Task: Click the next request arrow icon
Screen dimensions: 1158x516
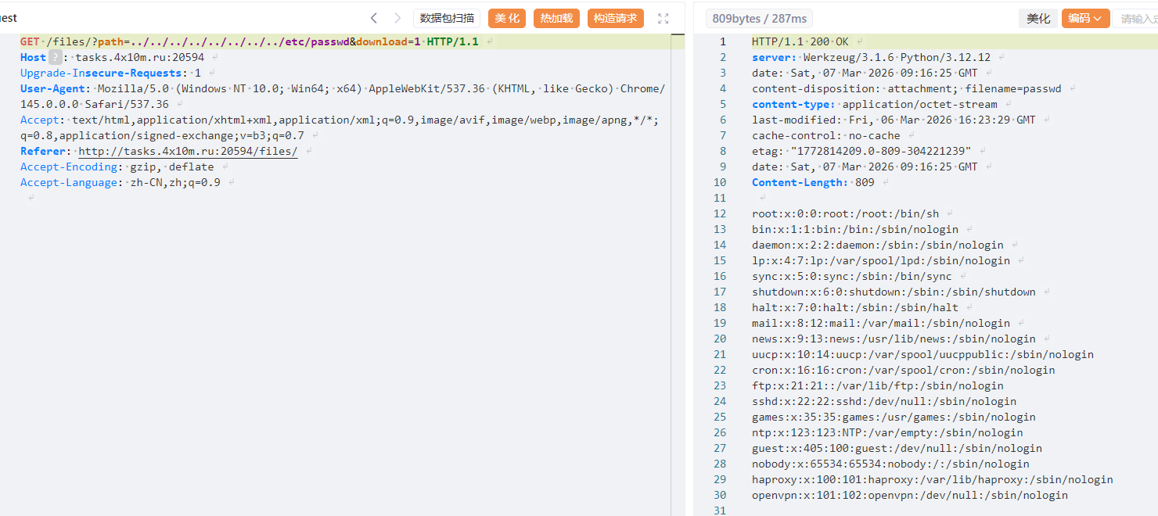Action: 397,18
